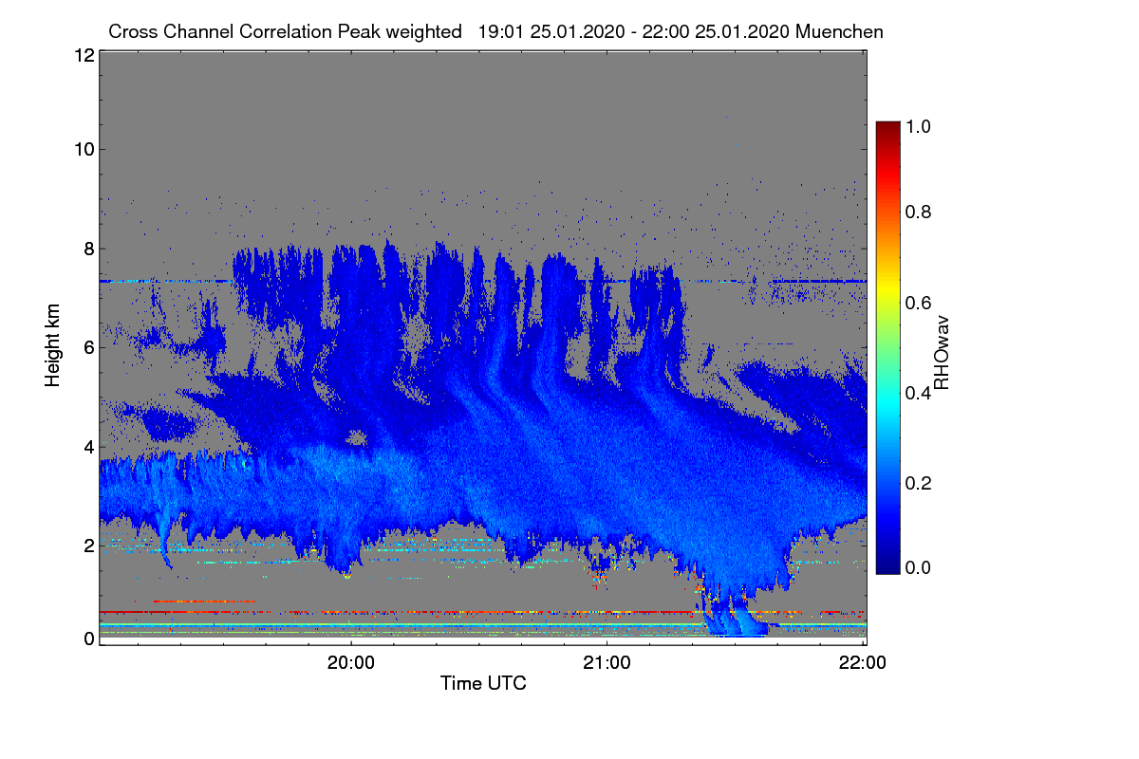Click the '2' height axis tick label
1139x759 pixels.
tap(89, 546)
